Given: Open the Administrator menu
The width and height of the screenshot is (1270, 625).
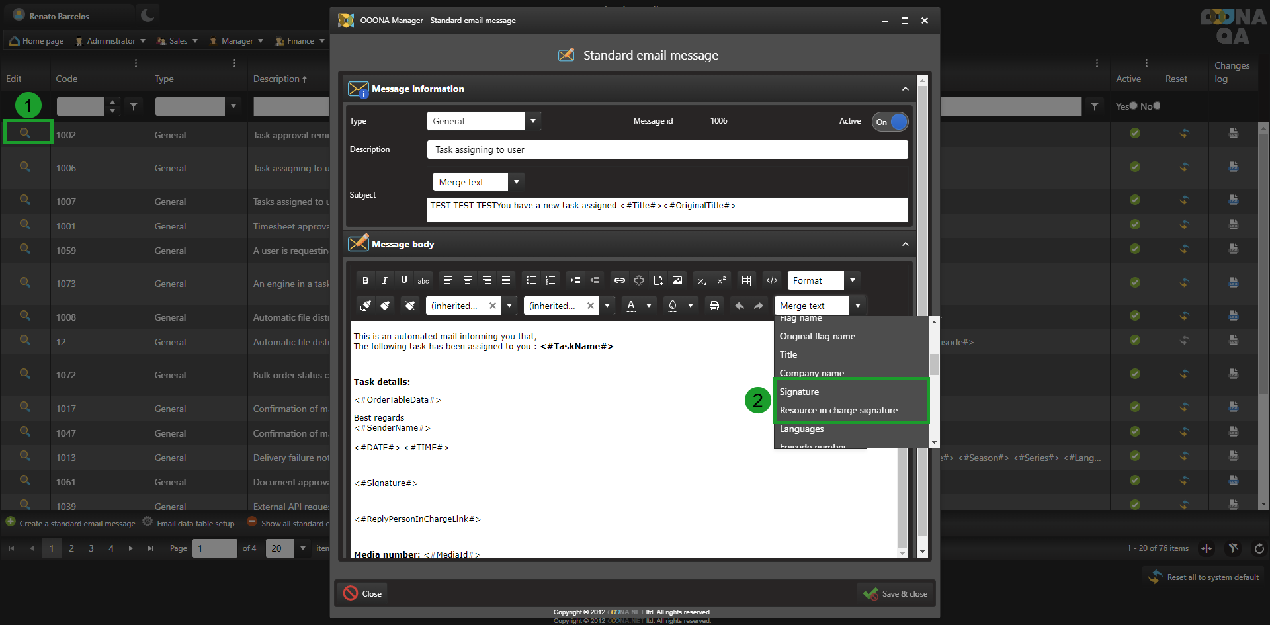Looking at the screenshot, I should tap(110, 41).
